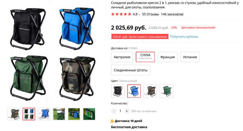The width and height of the screenshot is (243, 131).
Task: Open the blue chair dimensions thumbnail
Action: (x=44, y=114)
